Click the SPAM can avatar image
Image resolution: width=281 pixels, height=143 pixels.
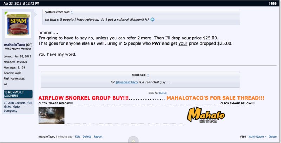[18, 25]
